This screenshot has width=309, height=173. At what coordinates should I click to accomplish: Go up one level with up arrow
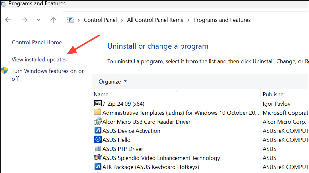[x=53, y=20]
